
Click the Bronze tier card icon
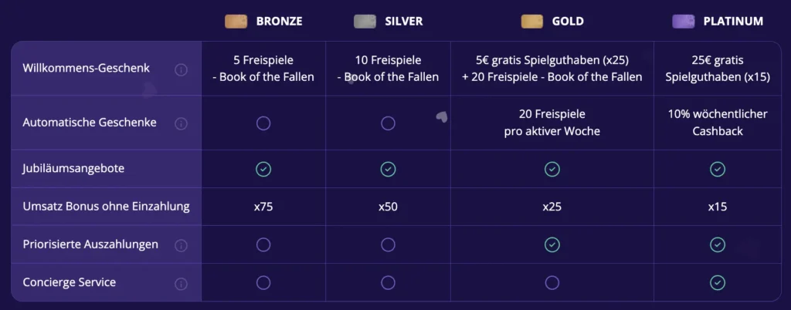coord(236,22)
